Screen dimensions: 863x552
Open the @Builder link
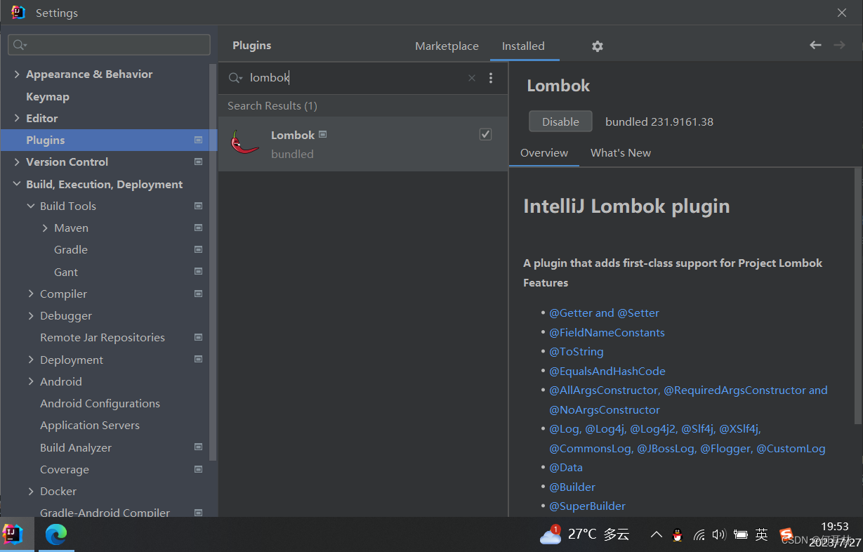tap(572, 487)
